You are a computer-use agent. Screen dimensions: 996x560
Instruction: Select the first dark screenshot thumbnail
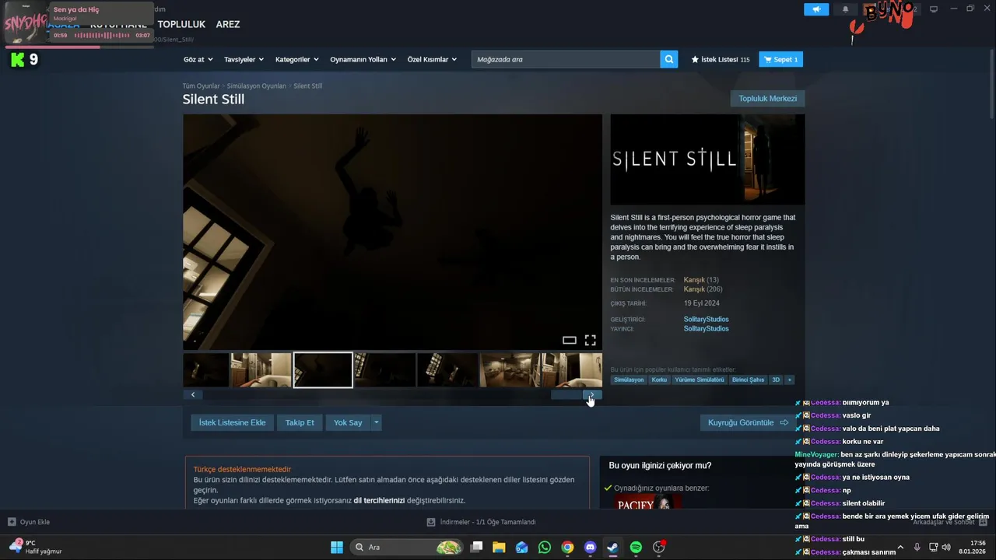205,370
